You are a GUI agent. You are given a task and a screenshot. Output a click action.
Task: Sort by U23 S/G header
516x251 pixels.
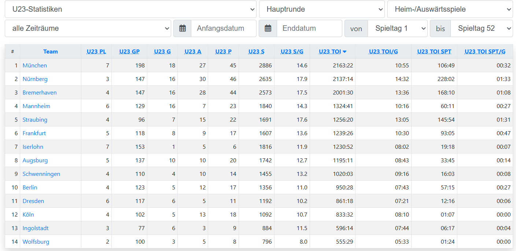292,52
